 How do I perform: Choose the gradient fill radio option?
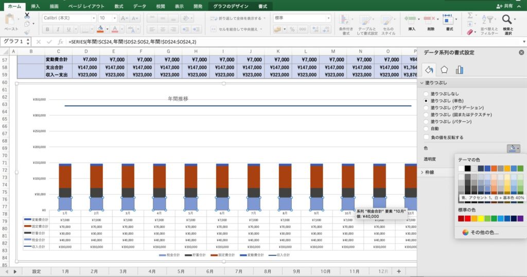click(426, 108)
